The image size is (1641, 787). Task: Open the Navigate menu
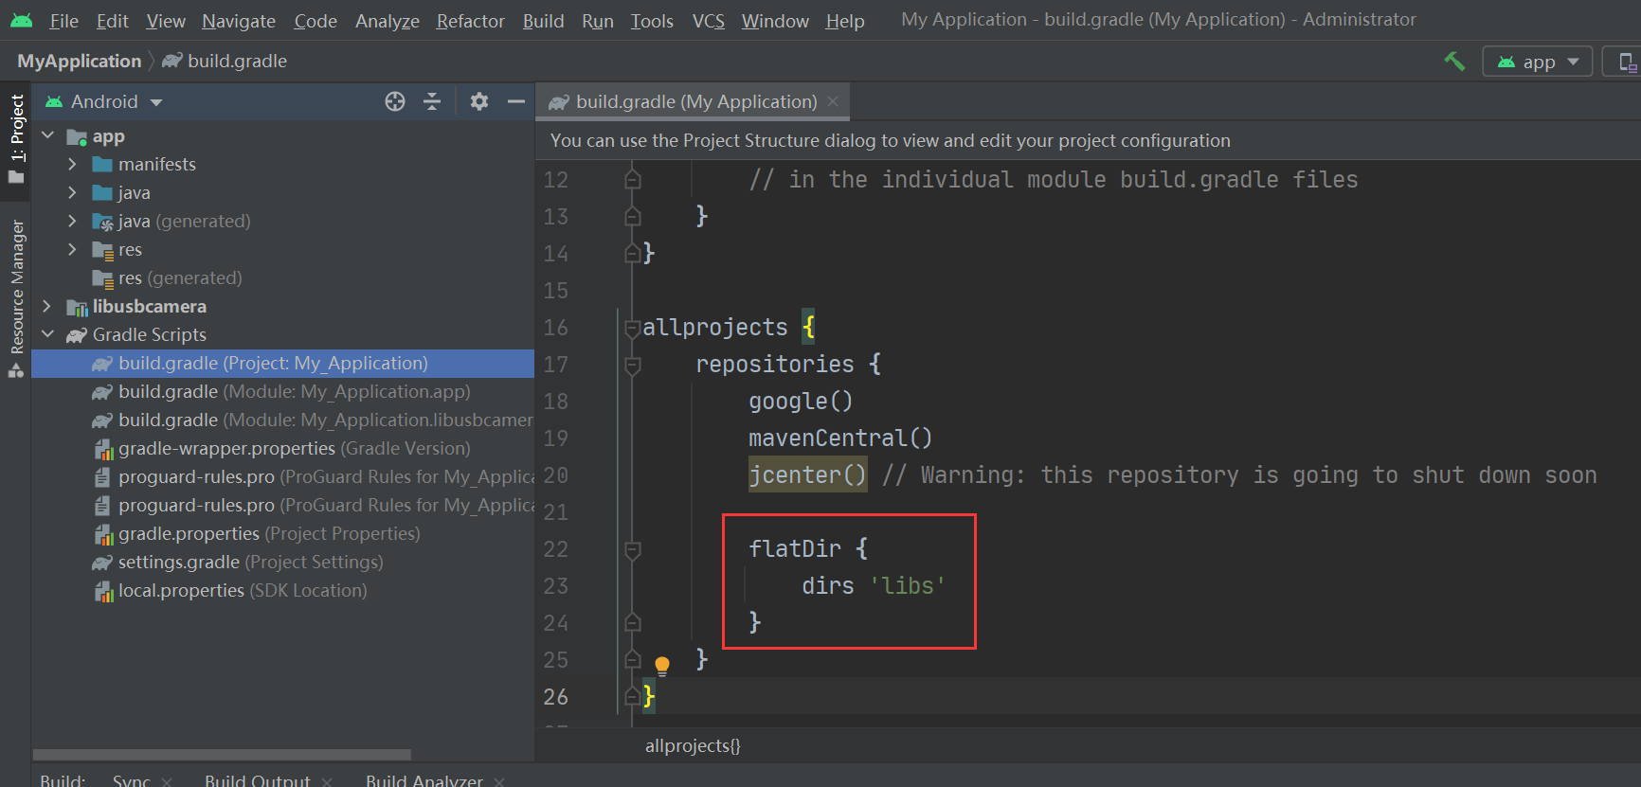[239, 21]
